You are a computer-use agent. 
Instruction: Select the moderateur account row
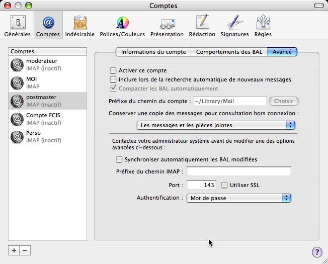click(x=47, y=65)
